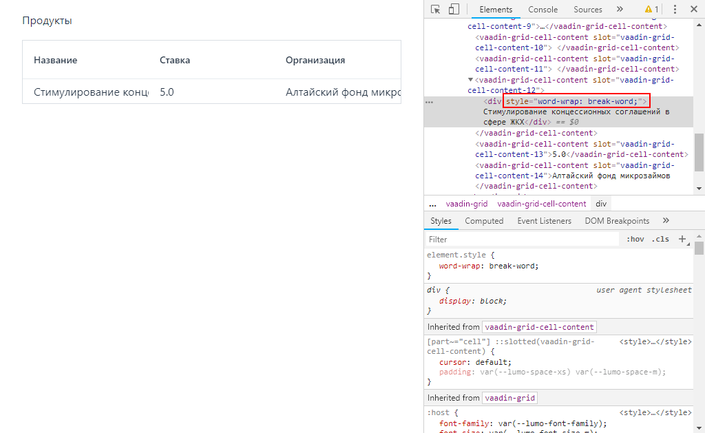Toggle the device toolbar icon
Screen dimensions: 705x433
[x=454, y=10]
